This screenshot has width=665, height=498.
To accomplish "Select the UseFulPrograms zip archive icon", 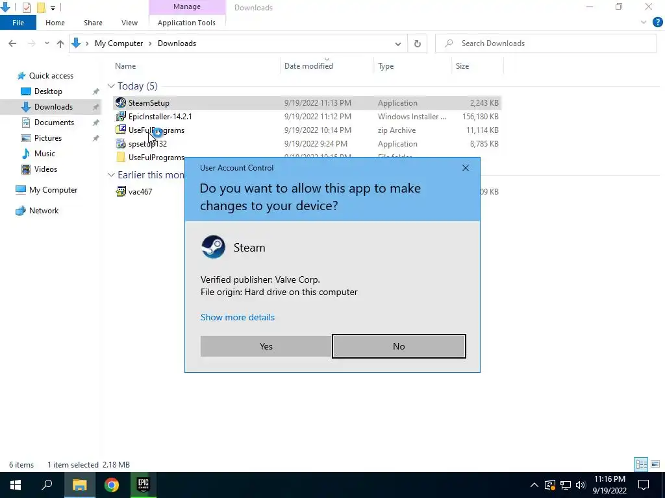I will [x=121, y=130].
